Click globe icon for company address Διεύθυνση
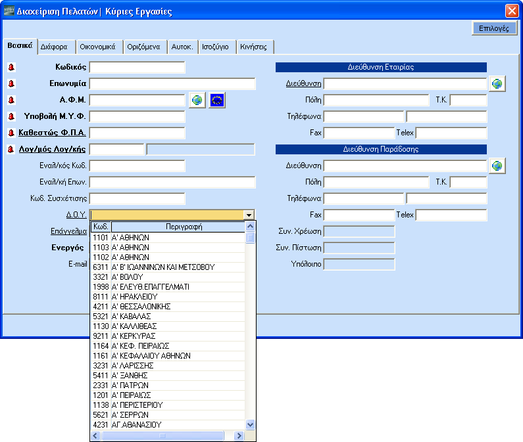The height and width of the screenshot is (442, 523). (497, 83)
